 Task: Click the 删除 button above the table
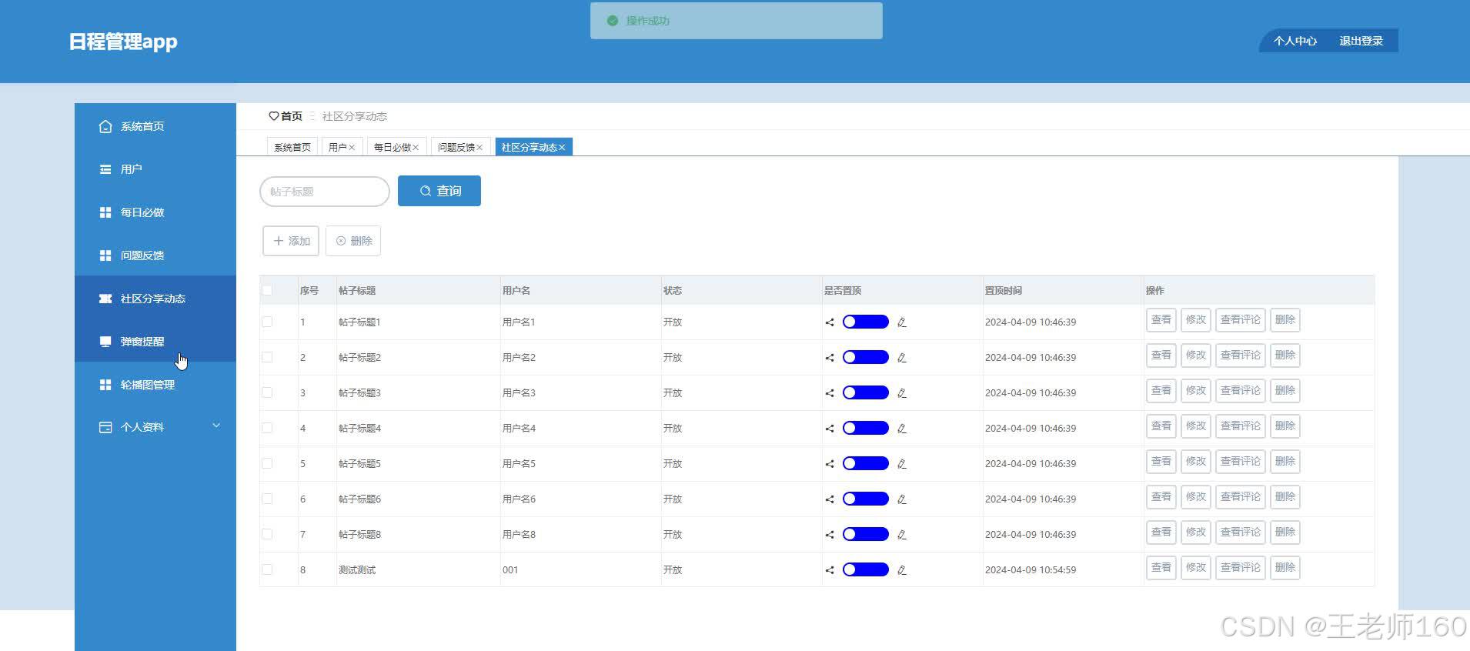(353, 241)
